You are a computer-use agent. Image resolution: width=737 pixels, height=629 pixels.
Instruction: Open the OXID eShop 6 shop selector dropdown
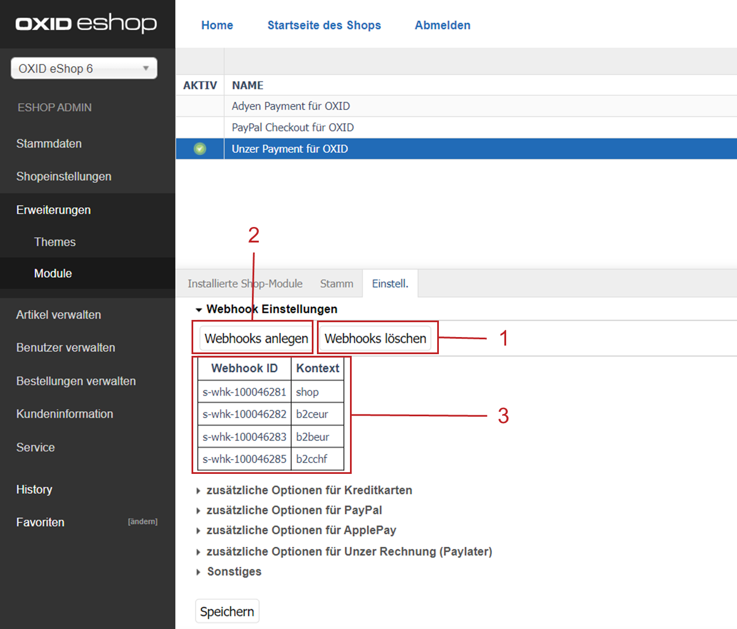click(84, 68)
